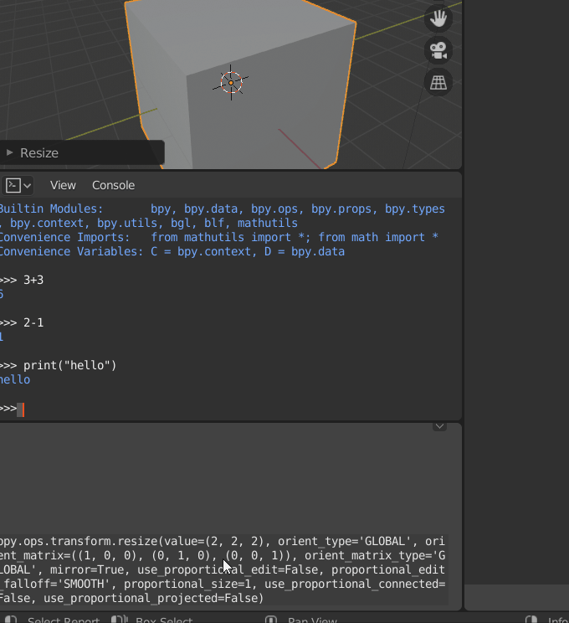Click the Convenience Imports line

pos(218,237)
